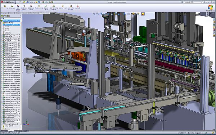Switch to the Office Products tab

point(33,13)
